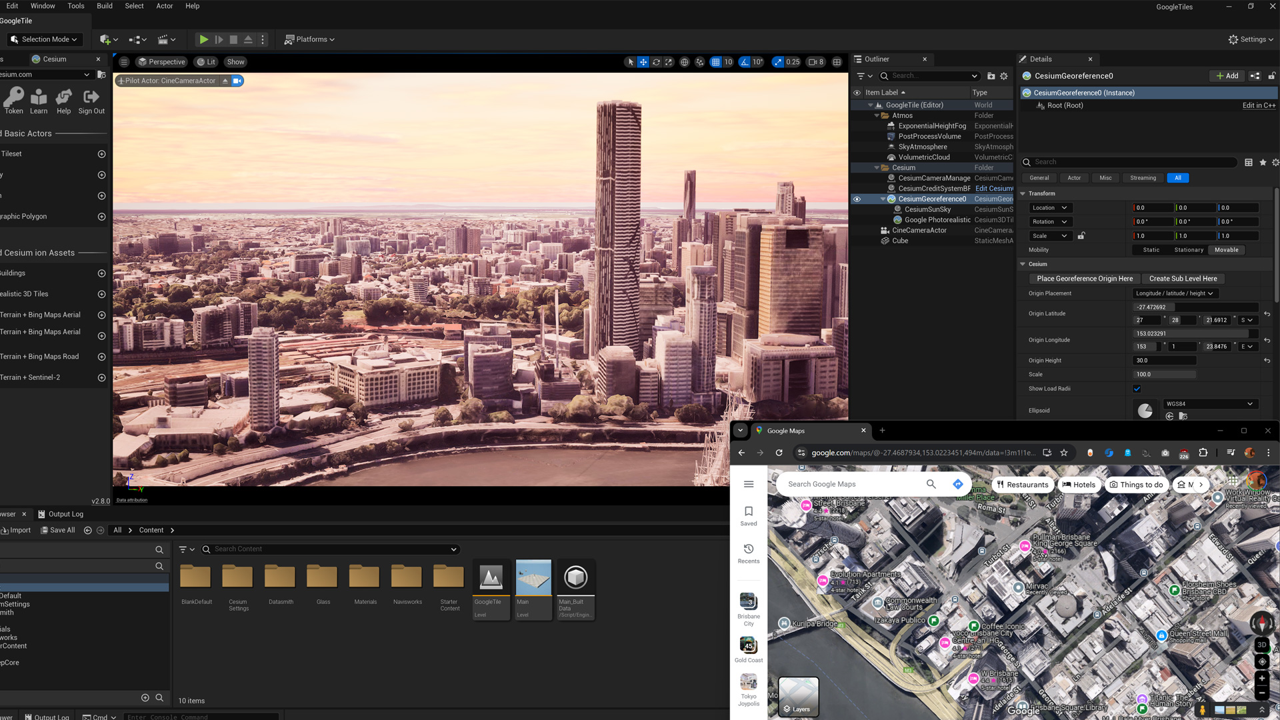Image resolution: width=1280 pixels, height=720 pixels.
Task: Click the Details lock icon
Action: point(1271,76)
